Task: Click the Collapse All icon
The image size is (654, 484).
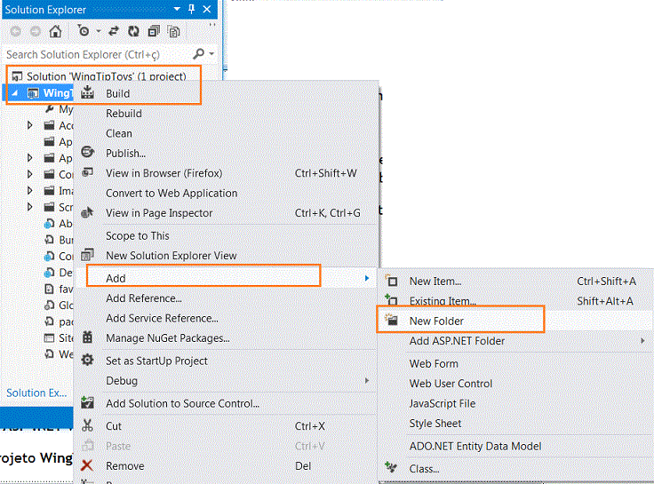Action: point(154,31)
